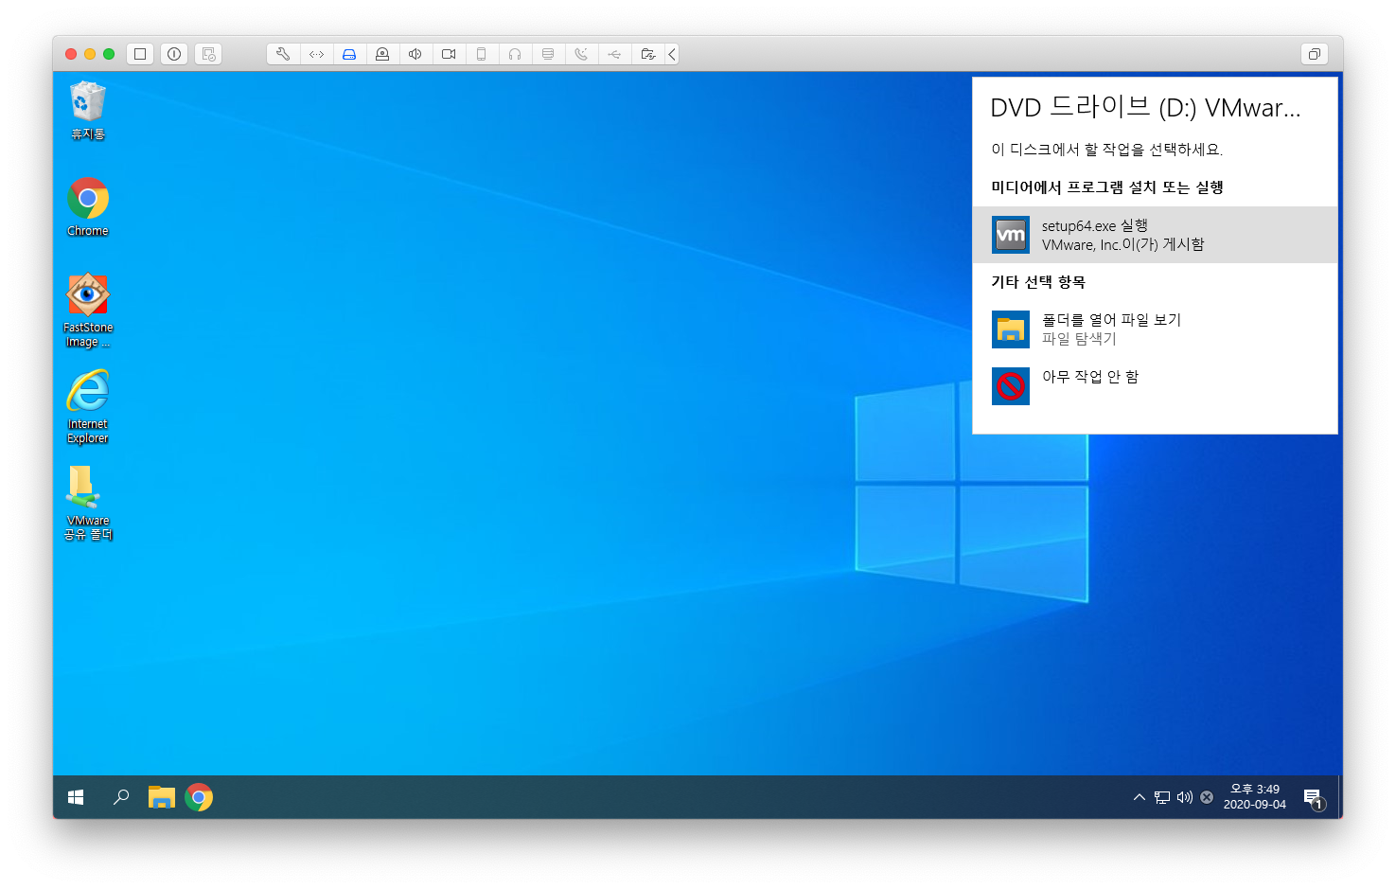The width and height of the screenshot is (1396, 889).
Task: Open the VMware snapshots button
Action: 209,54
